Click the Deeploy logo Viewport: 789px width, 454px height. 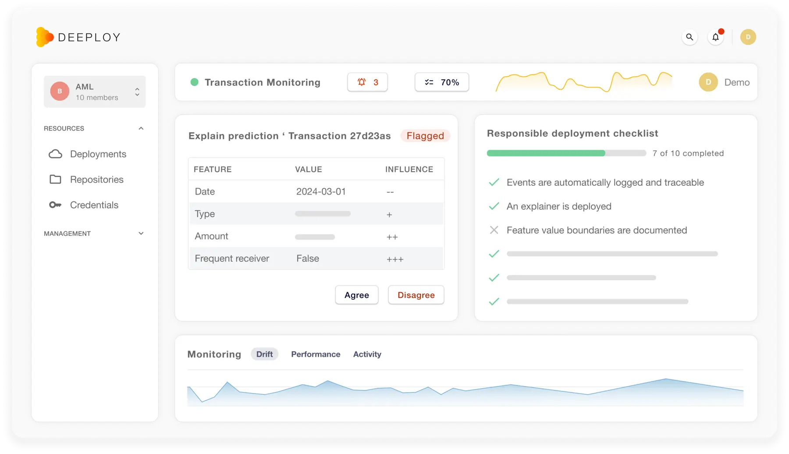pos(78,37)
